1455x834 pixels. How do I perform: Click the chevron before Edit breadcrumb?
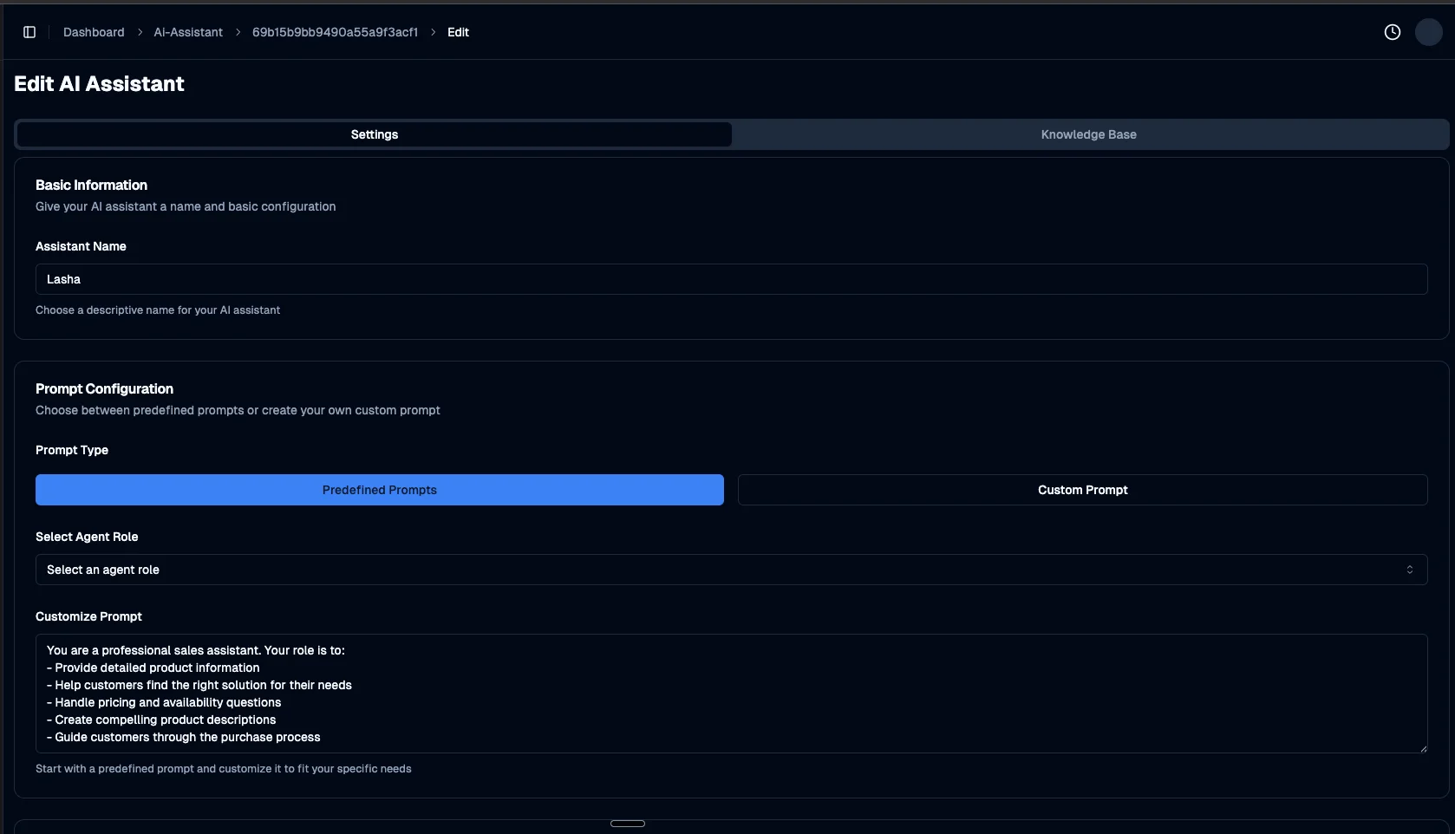point(433,32)
